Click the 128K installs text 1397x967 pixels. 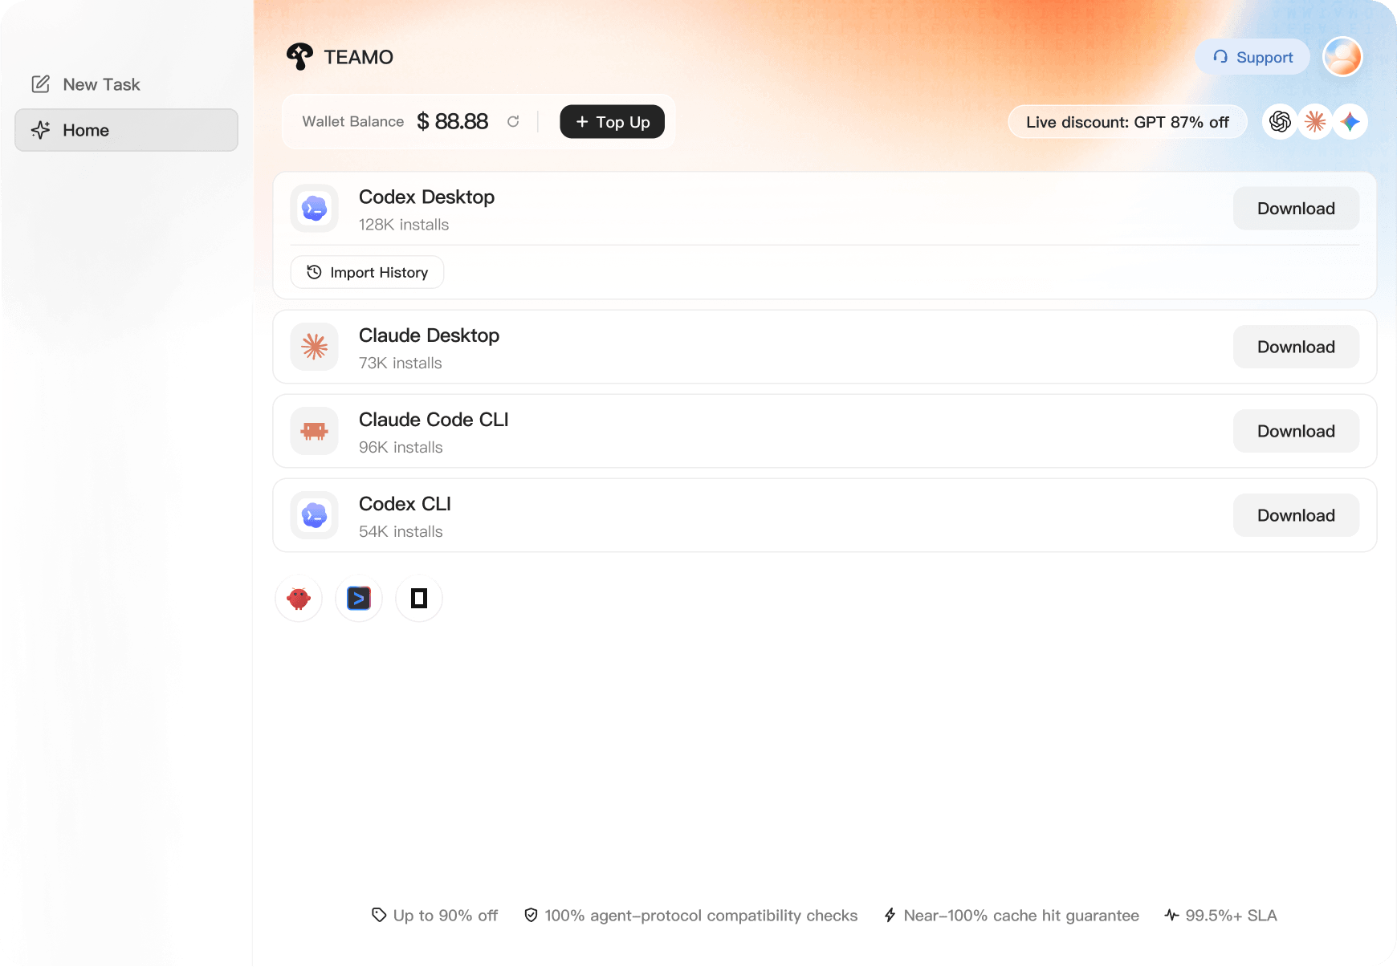point(404,225)
